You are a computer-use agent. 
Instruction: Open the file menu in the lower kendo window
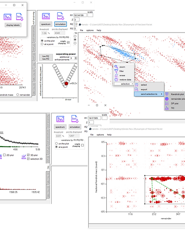[x=92, y=135]
